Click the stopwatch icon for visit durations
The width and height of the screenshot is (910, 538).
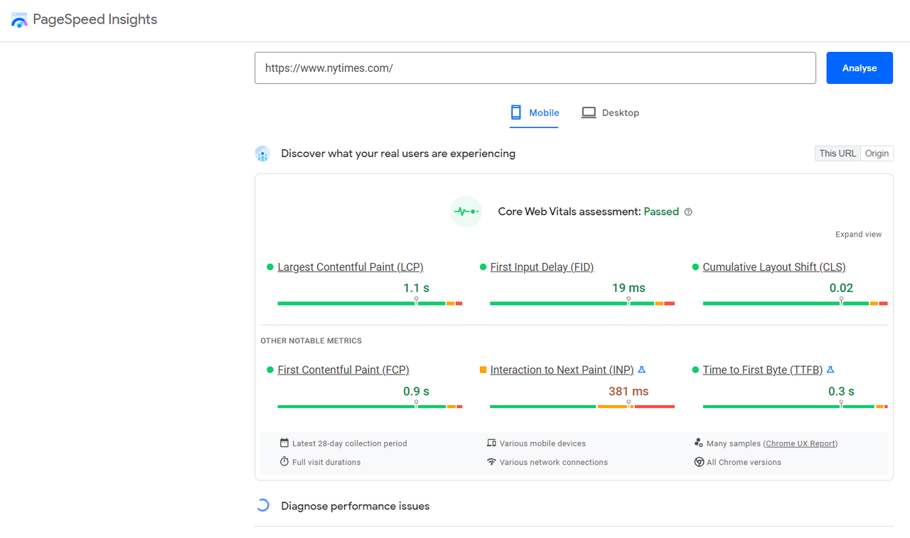(284, 461)
